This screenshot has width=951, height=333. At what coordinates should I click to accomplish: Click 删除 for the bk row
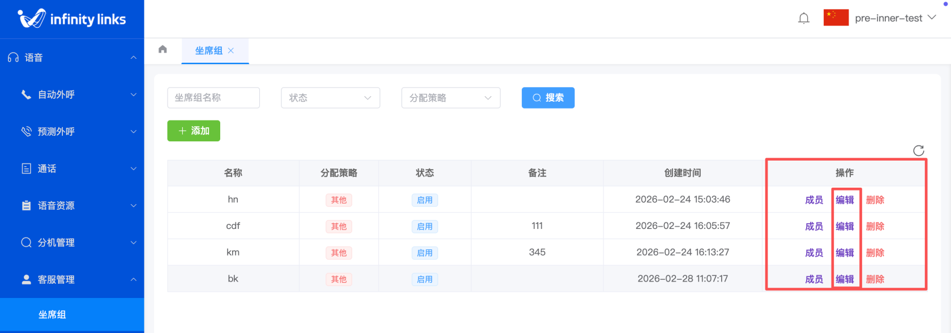pyautogui.click(x=875, y=279)
